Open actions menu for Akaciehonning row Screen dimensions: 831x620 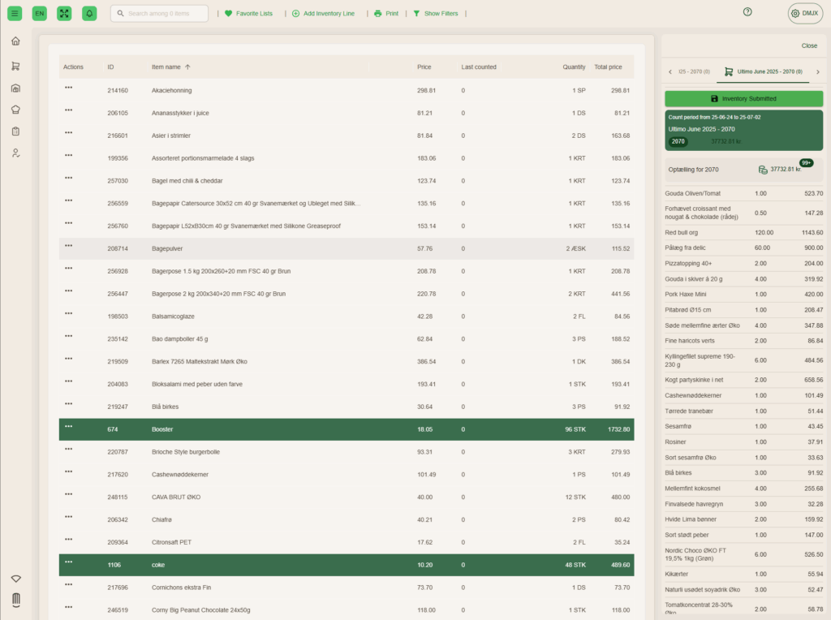point(68,88)
